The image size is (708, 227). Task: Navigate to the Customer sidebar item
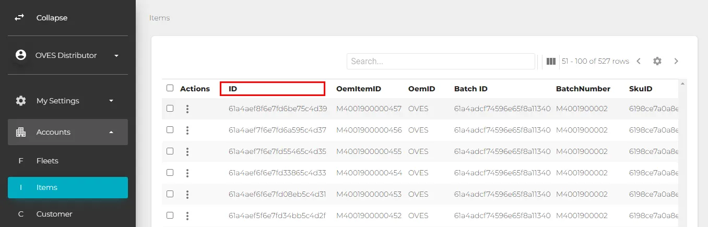54,214
